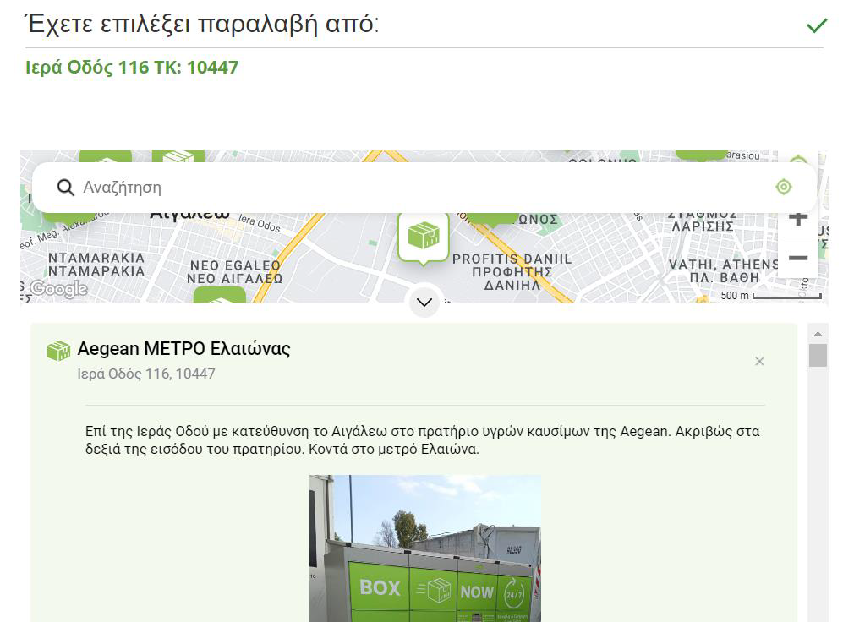Collapse the map using the chevron-down button
Screen dimensions: 854x622
point(424,302)
